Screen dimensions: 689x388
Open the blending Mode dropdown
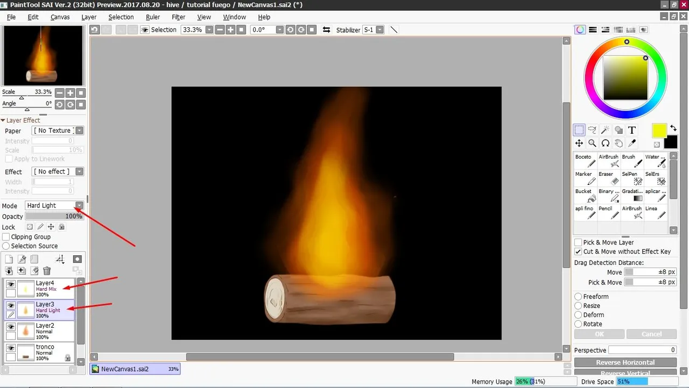tap(80, 206)
